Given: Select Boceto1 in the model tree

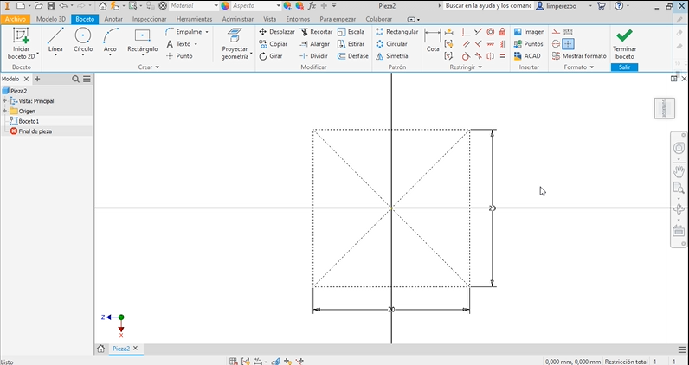Looking at the screenshot, I should click(29, 121).
